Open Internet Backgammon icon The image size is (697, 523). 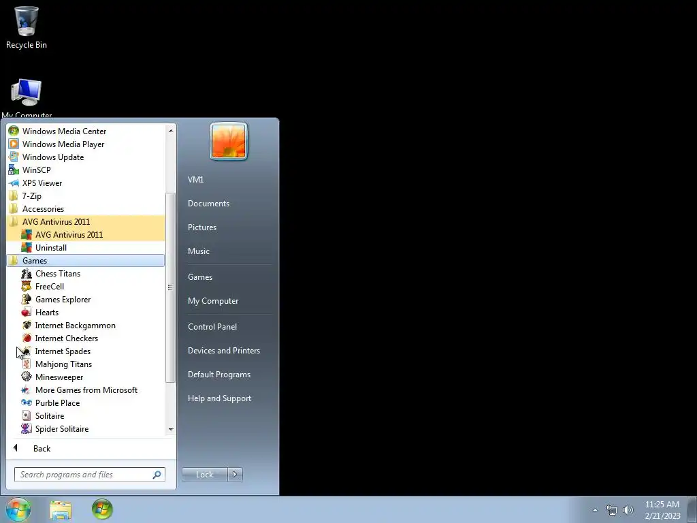click(x=27, y=325)
